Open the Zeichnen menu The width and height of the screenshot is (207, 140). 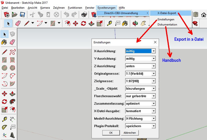pos(59,8)
